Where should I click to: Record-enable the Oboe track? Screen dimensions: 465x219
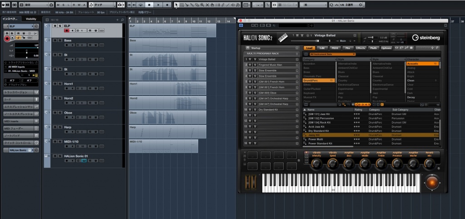[66, 118]
